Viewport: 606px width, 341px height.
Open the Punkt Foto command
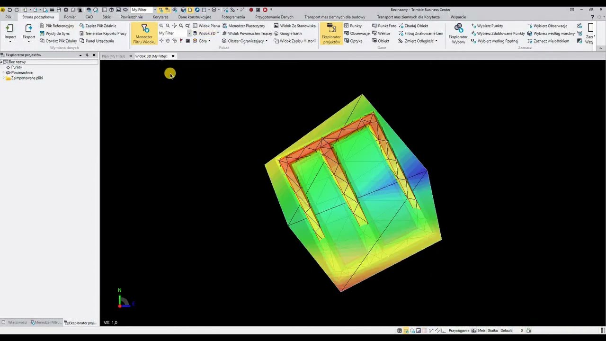(x=384, y=26)
